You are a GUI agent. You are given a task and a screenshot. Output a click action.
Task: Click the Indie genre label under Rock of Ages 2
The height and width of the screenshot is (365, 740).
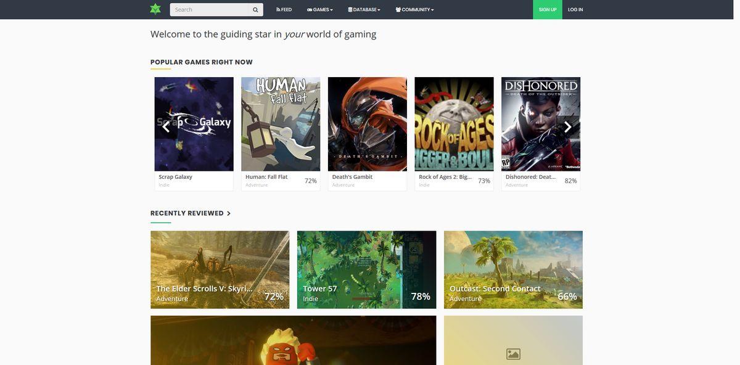pyautogui.click(x=424, y=185)
